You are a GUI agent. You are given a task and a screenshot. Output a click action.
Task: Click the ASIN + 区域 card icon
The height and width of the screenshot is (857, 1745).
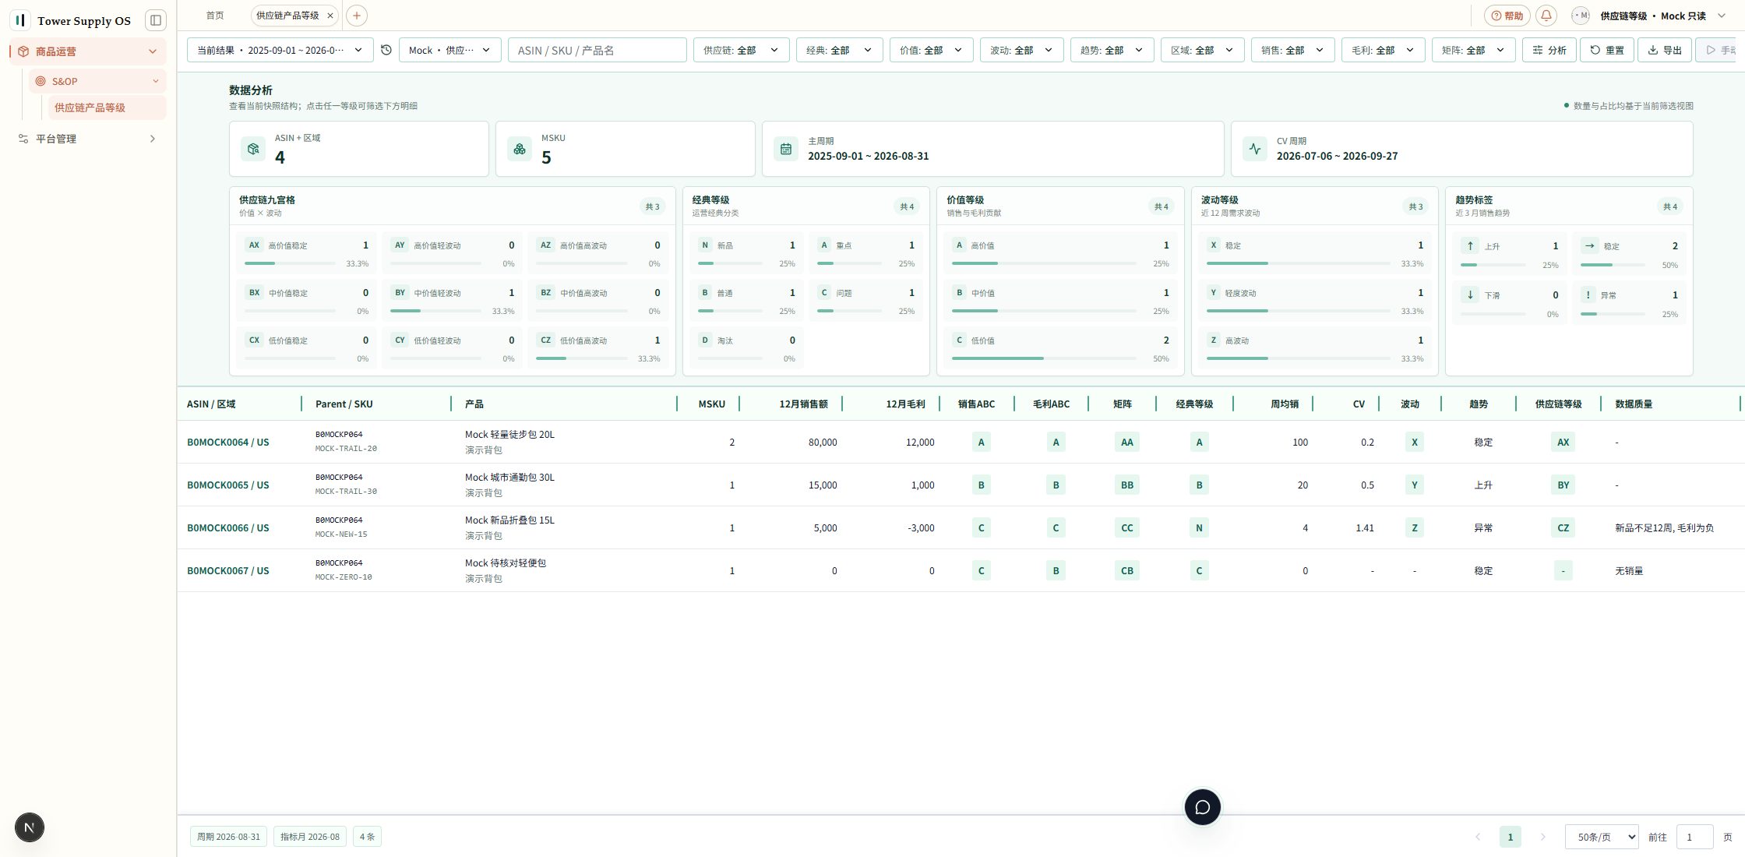click(253, 149)
